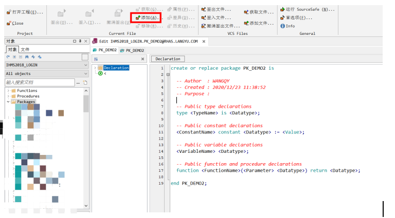
Task: Click the "end PK_DEMO2;" line
Action: 189,183
